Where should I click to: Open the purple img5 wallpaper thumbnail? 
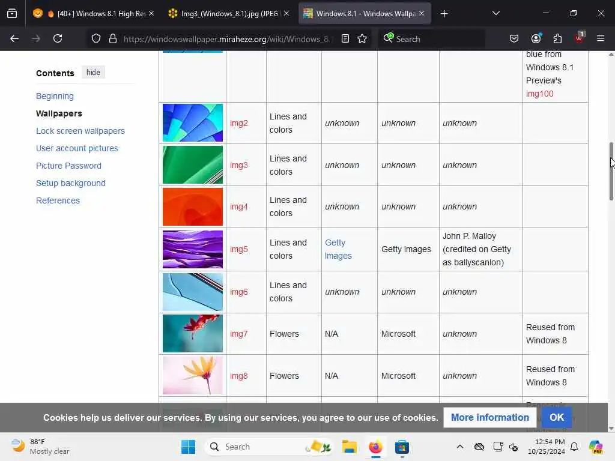tap(193, 249)
